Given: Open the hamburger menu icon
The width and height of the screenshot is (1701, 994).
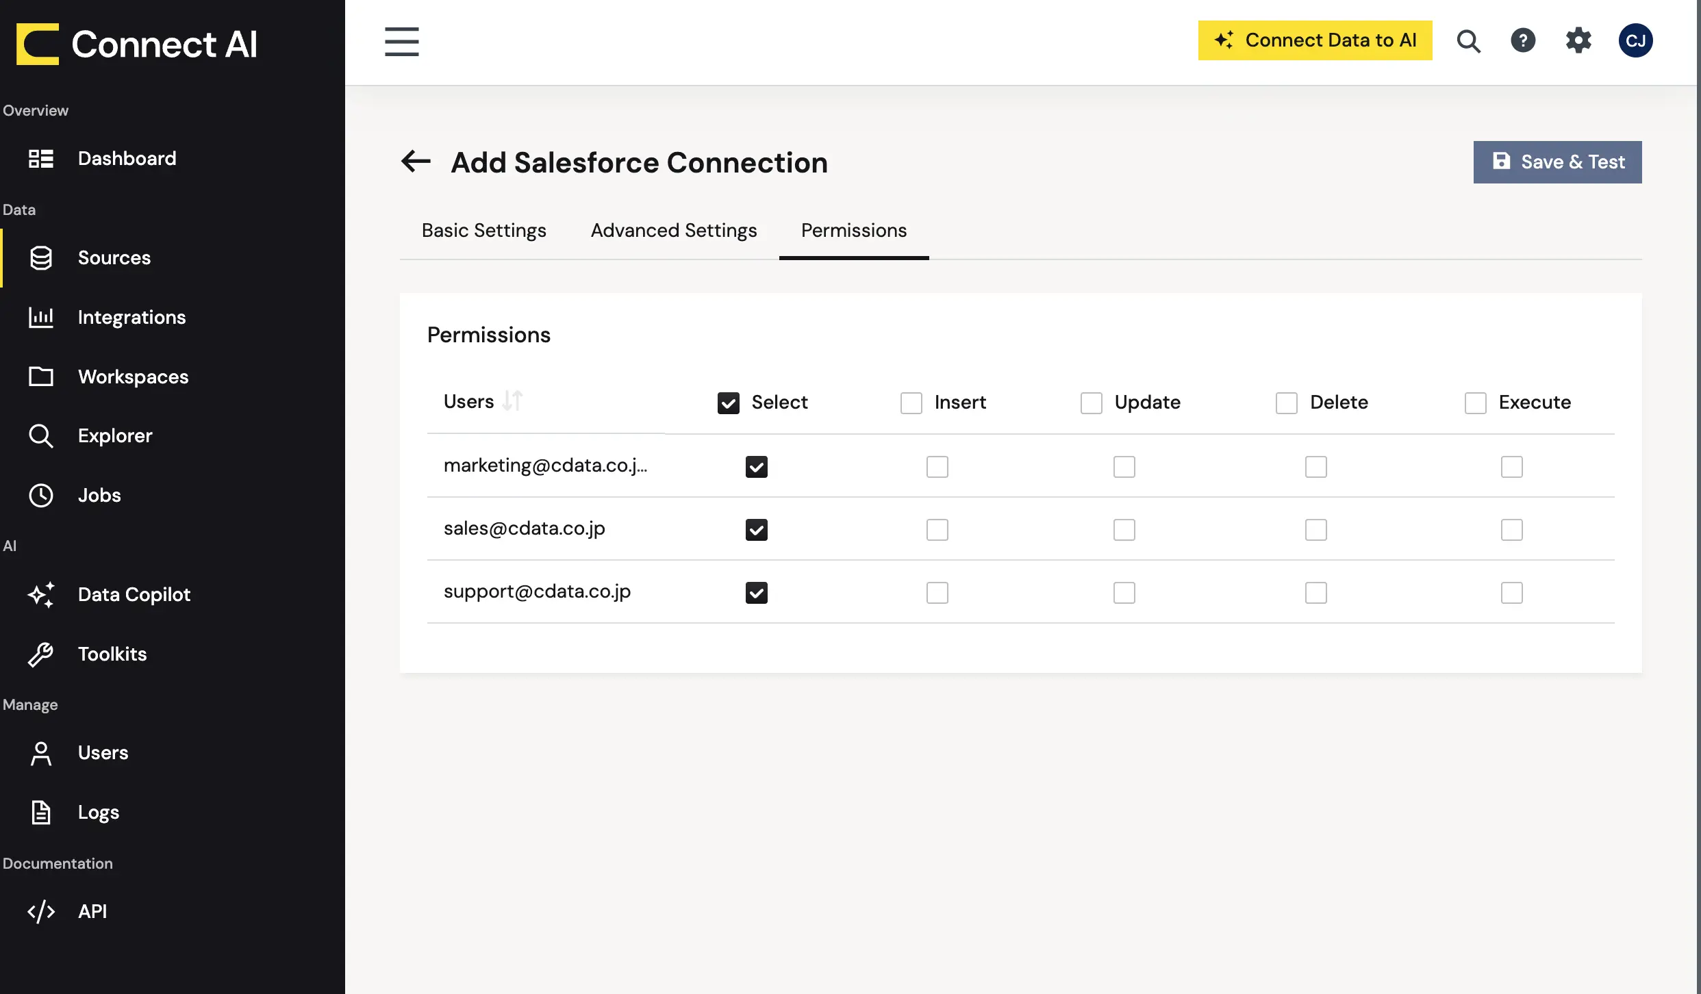Looking at the screenshot, I should pyautogui.click(x=401, y=41).
